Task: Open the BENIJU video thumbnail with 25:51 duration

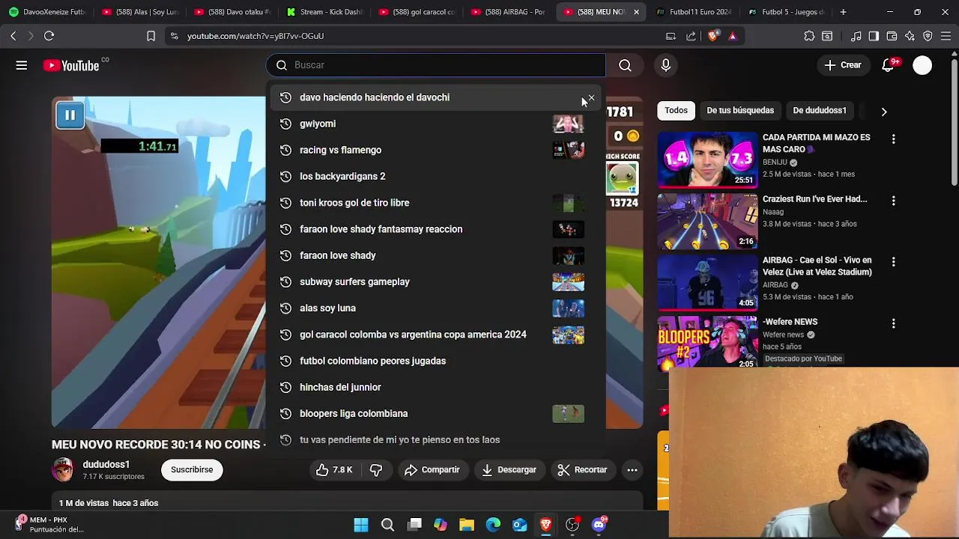Action: [707, 159]
